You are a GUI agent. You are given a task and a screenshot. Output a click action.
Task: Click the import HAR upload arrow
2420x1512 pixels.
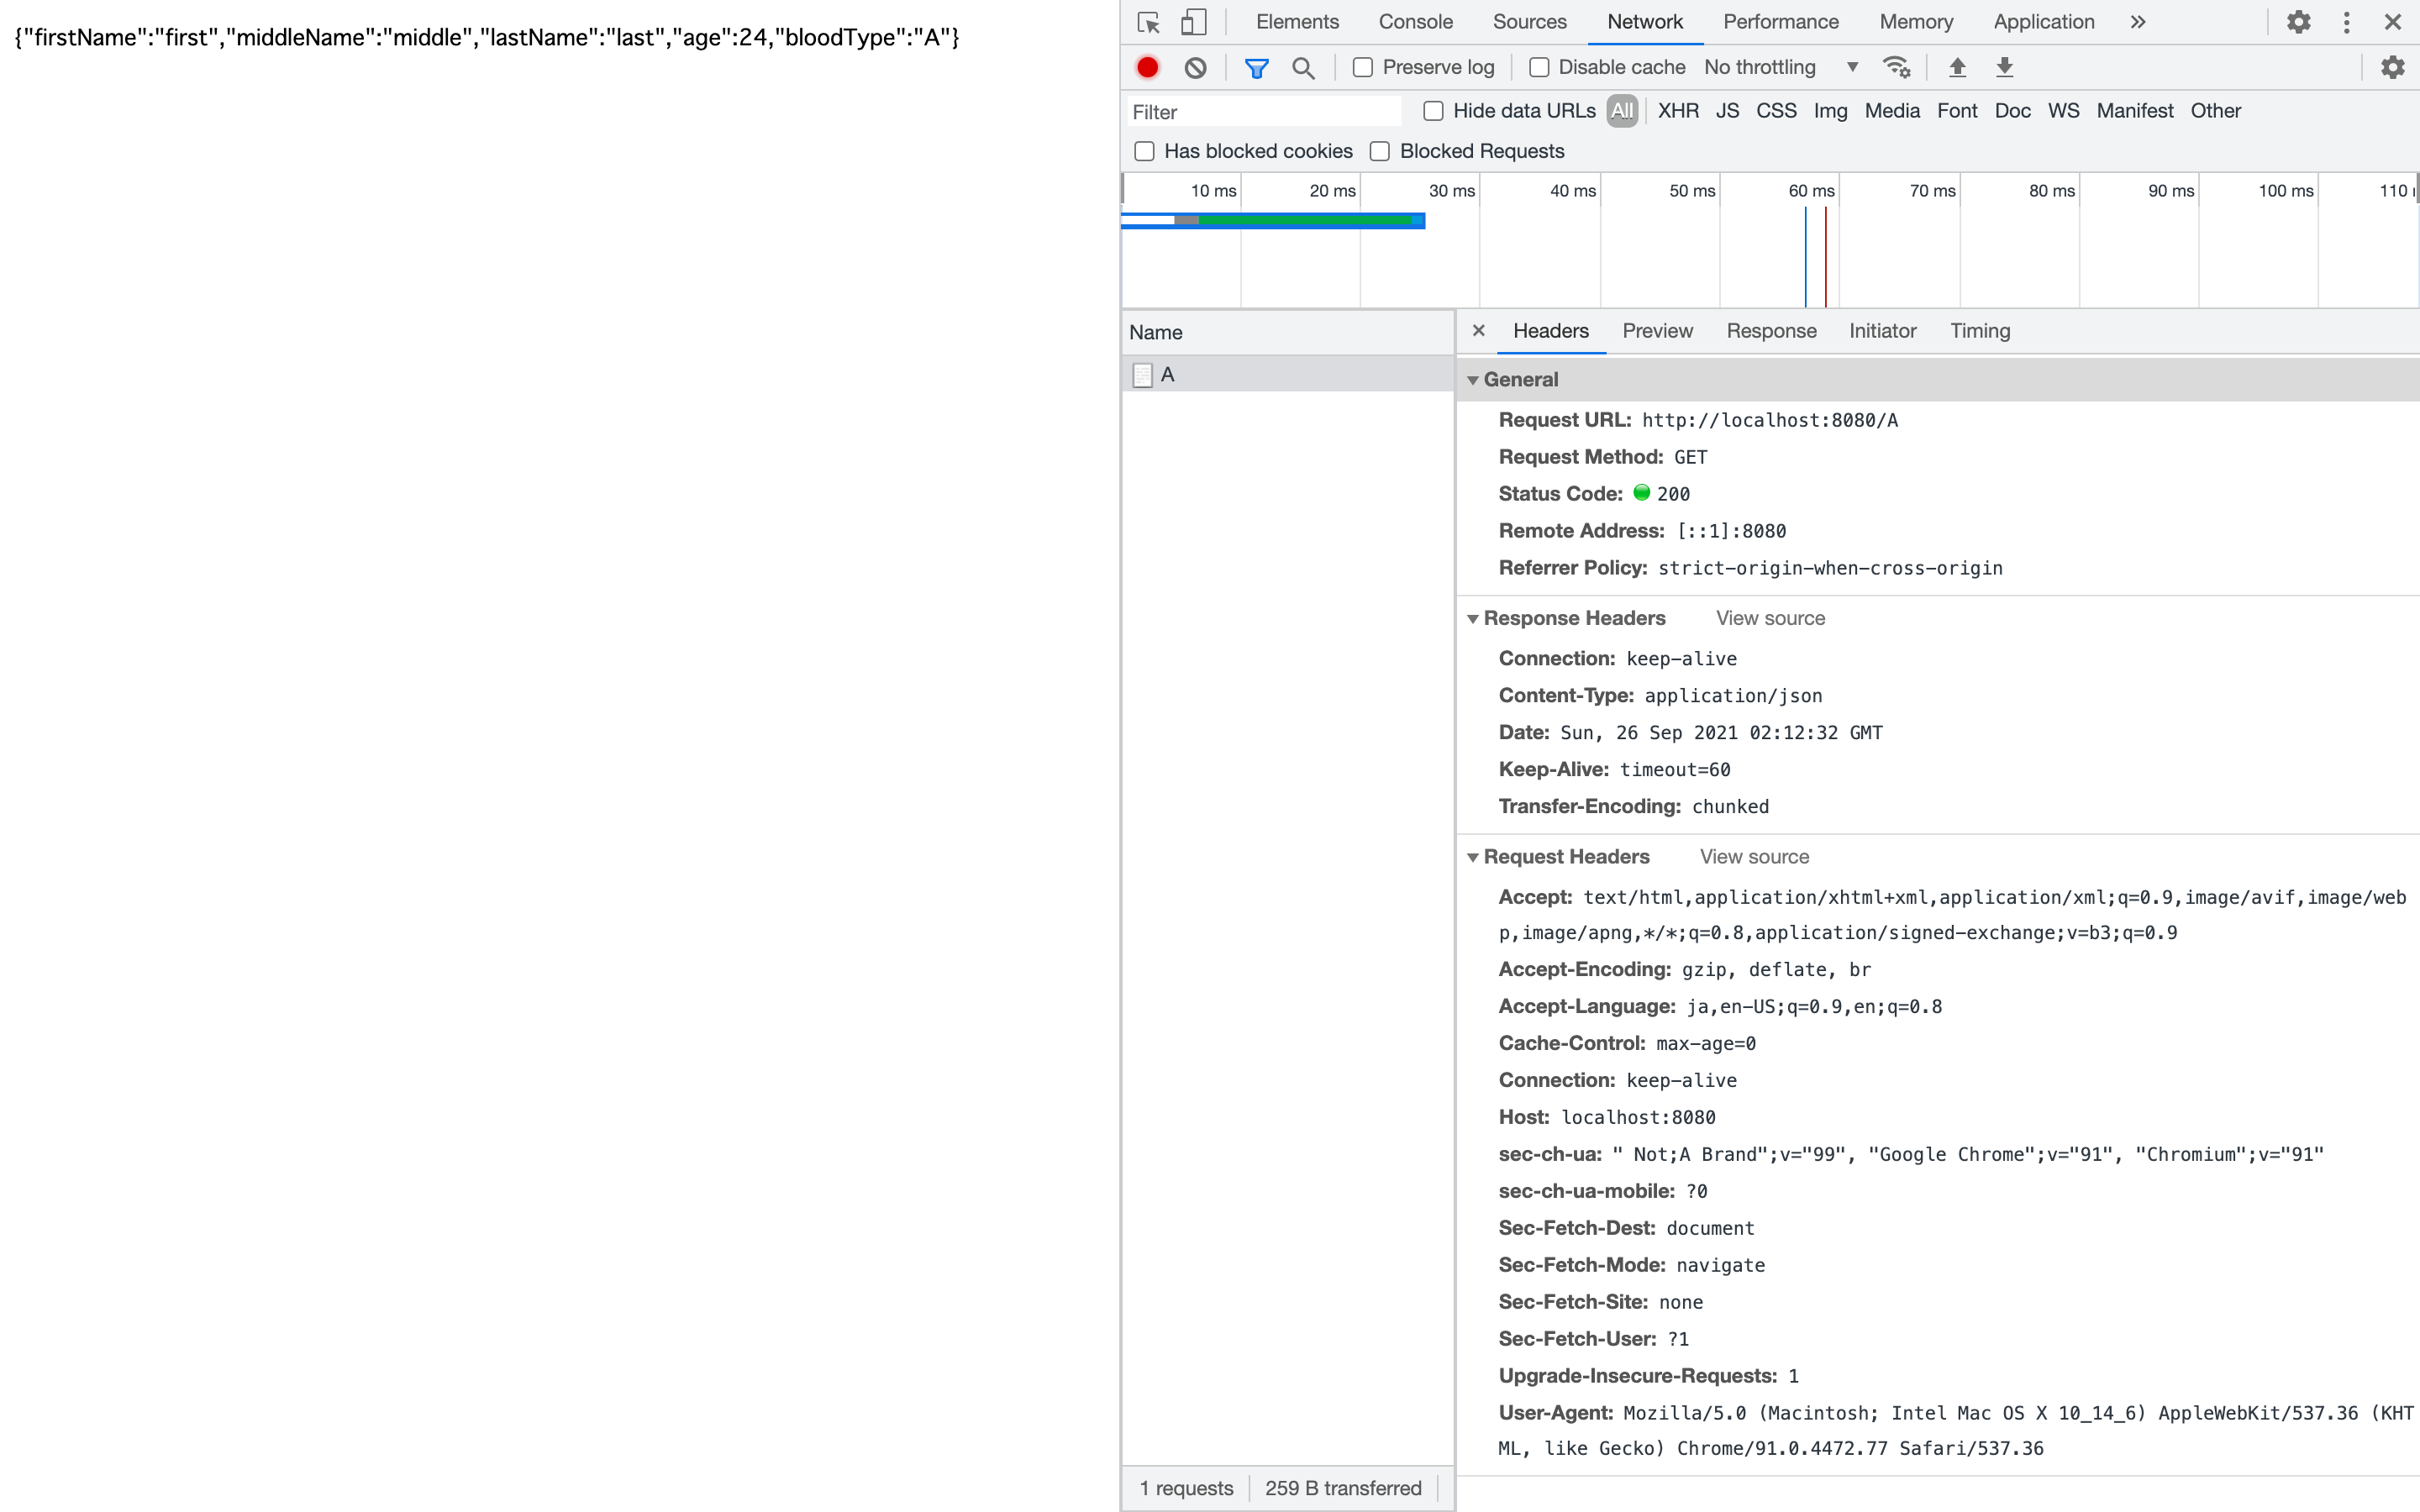(1957, 67)
